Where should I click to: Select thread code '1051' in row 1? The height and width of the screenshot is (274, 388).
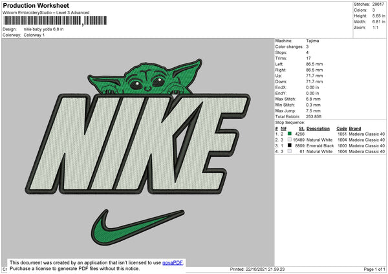click(342, 134)
